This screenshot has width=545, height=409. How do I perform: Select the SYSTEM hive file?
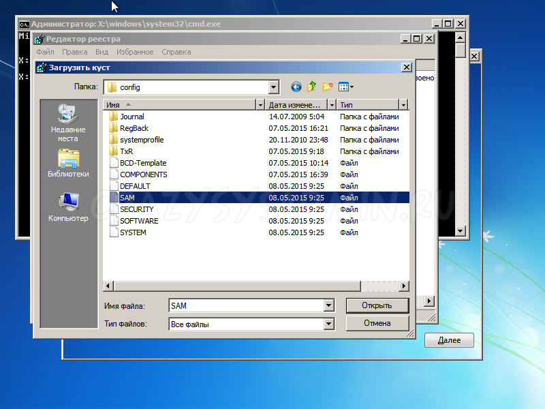[x=133, y=232]
